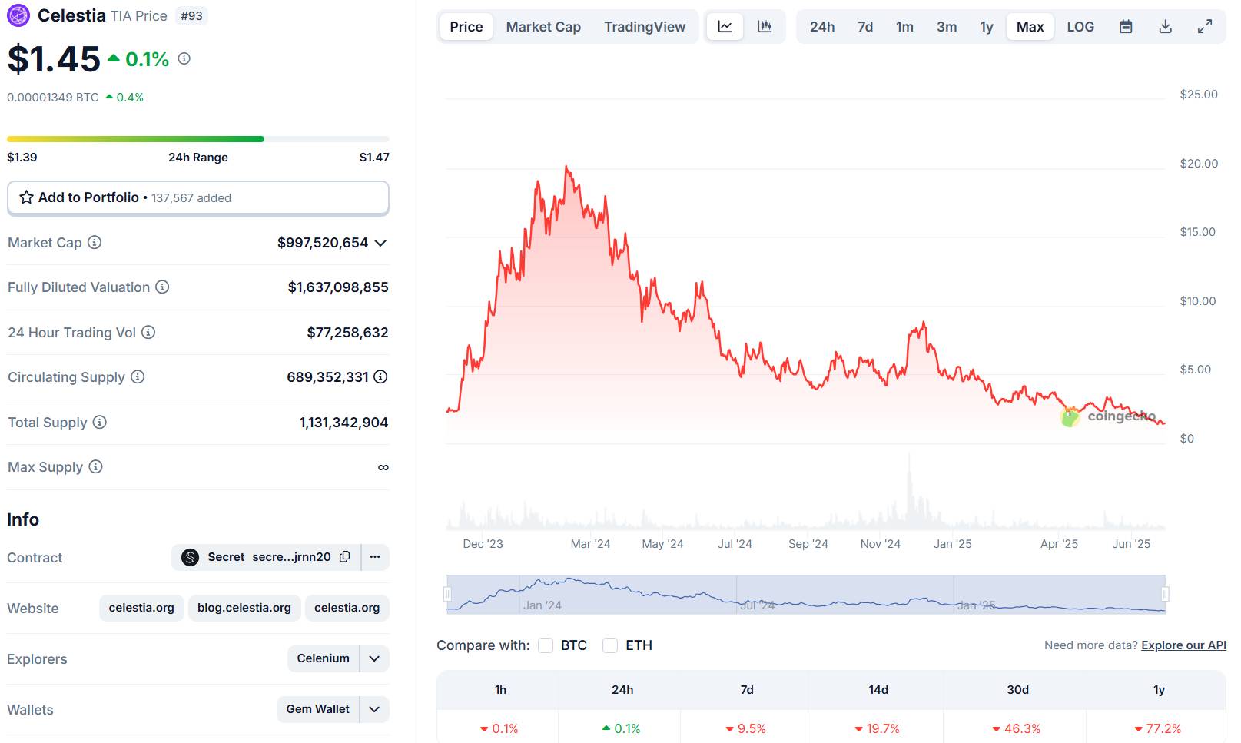The image size is (1241, 743).
Task: Click the 14d change 19.7% value
Action: [878, 728]
